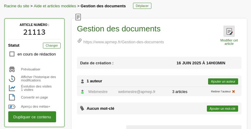Image resolution: width=251 pixels, height=129 pixels.
Task: Click the Modifier cet article edit icon
Action: (x=229, y=31)
